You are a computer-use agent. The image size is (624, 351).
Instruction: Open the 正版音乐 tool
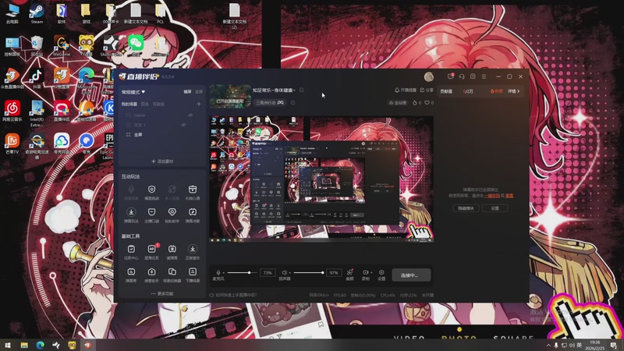coord(193,252)
